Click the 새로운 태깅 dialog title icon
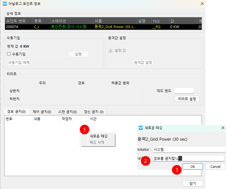The width and height of the screenshot is (226, 189). pos(141,128)
